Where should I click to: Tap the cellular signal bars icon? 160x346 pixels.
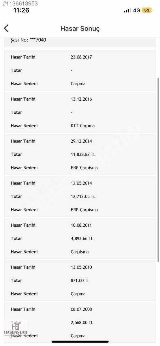coord(127,10)
